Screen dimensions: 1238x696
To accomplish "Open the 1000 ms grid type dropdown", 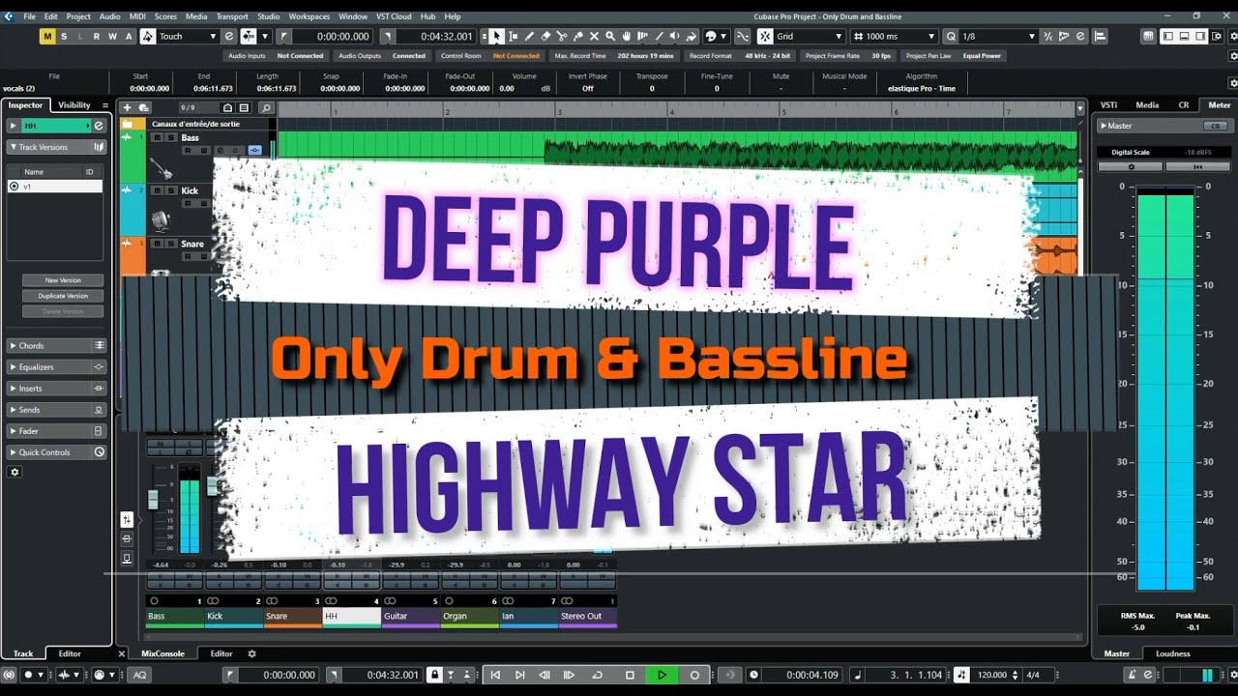I will point(895,36).
